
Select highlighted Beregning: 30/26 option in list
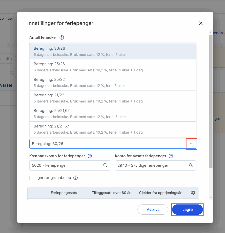(x=113, y=51)
